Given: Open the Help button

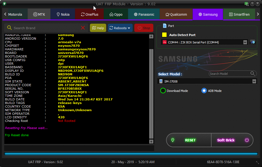Looking at the screenshot, I should 98,28.
